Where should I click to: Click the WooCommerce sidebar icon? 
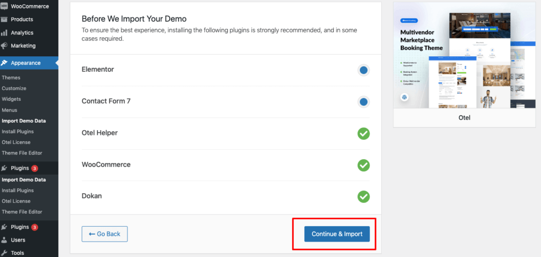coord(4,6)
